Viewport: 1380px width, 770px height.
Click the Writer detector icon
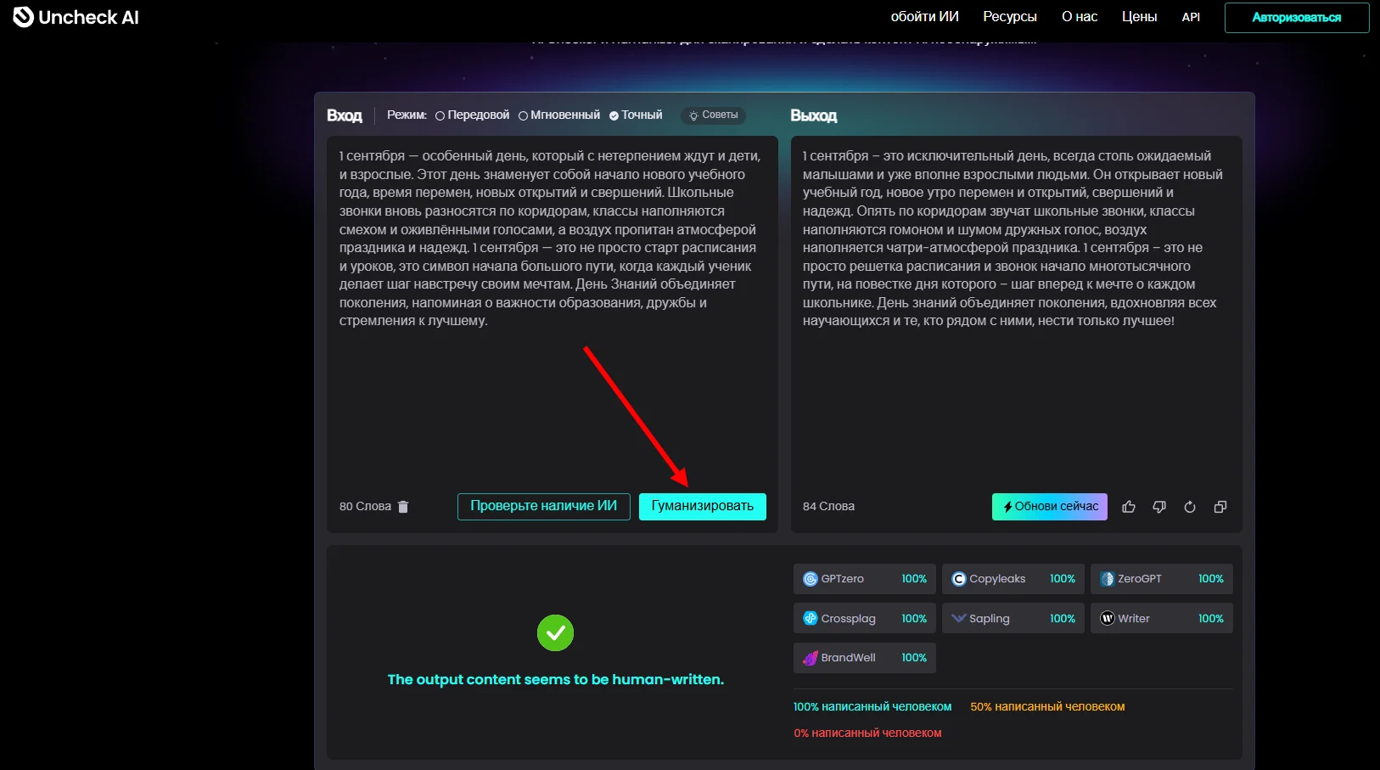1108,619
